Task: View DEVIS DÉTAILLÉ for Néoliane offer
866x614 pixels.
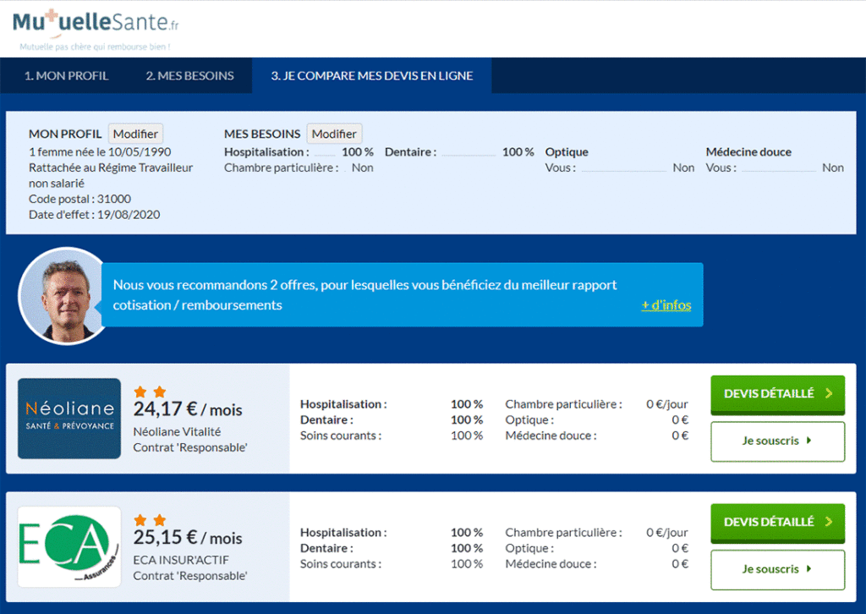Action: click(x=777, y=394)
